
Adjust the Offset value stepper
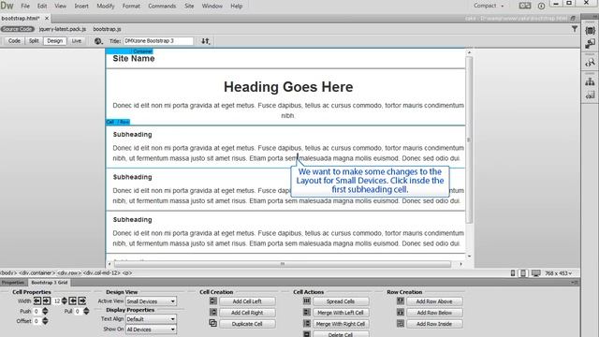[45, 321]
